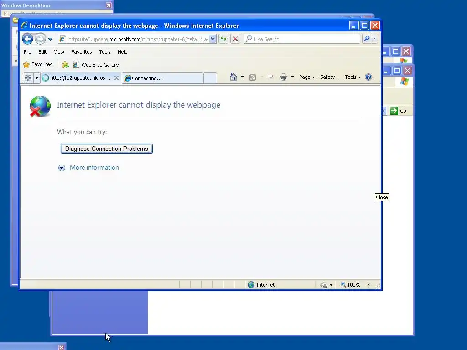
Task: Close the fe2.update.micros tab
Action: point(116,78)
